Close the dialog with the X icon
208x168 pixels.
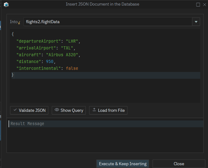205,5
